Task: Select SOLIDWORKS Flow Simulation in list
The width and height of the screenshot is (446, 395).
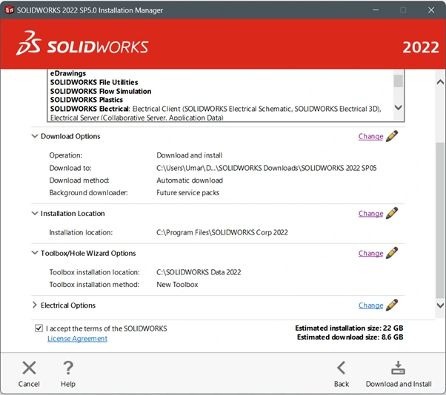Action: (x=101, y=91)
